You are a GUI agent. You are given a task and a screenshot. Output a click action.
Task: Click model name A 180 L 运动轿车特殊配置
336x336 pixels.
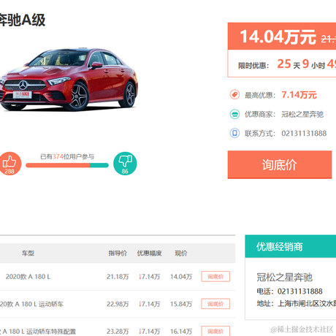[38, 332]
